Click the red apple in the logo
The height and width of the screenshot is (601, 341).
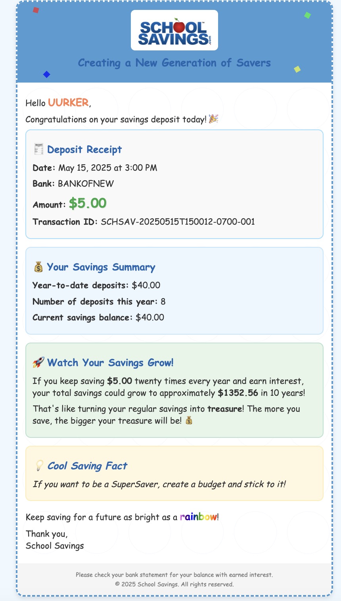pos(179,27)
